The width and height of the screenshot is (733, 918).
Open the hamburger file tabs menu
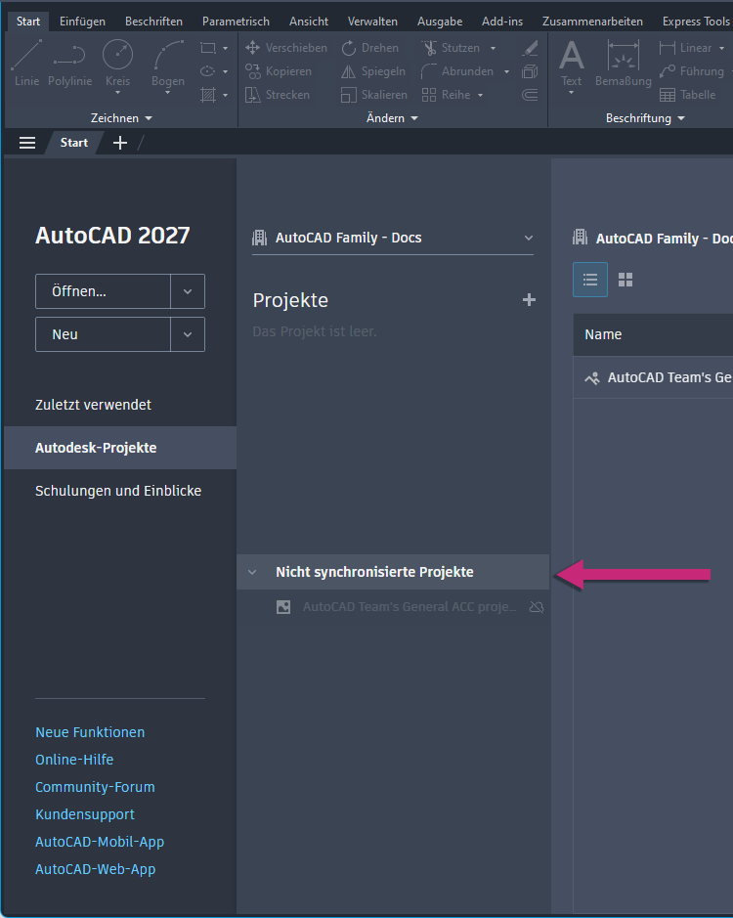[27, 143]
